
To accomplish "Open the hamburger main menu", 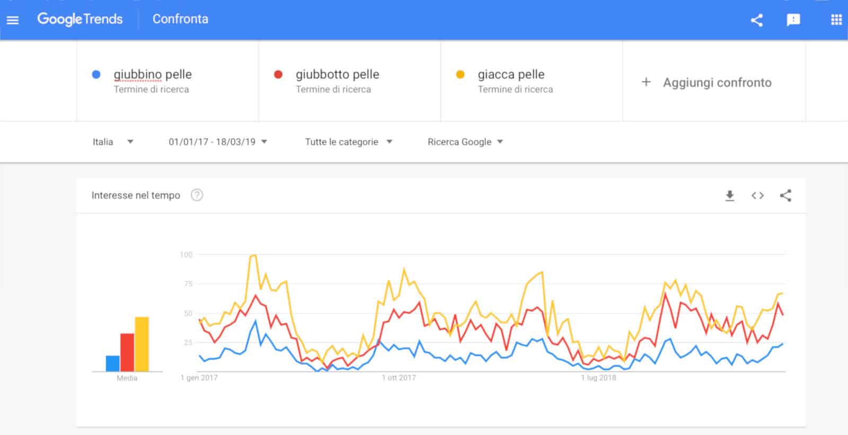I will [13, 20].
